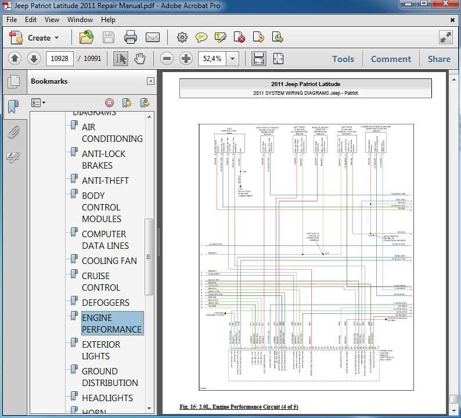
Task: Select the ANTI-LOCK BRAKES bookmark
Action: 103,159
